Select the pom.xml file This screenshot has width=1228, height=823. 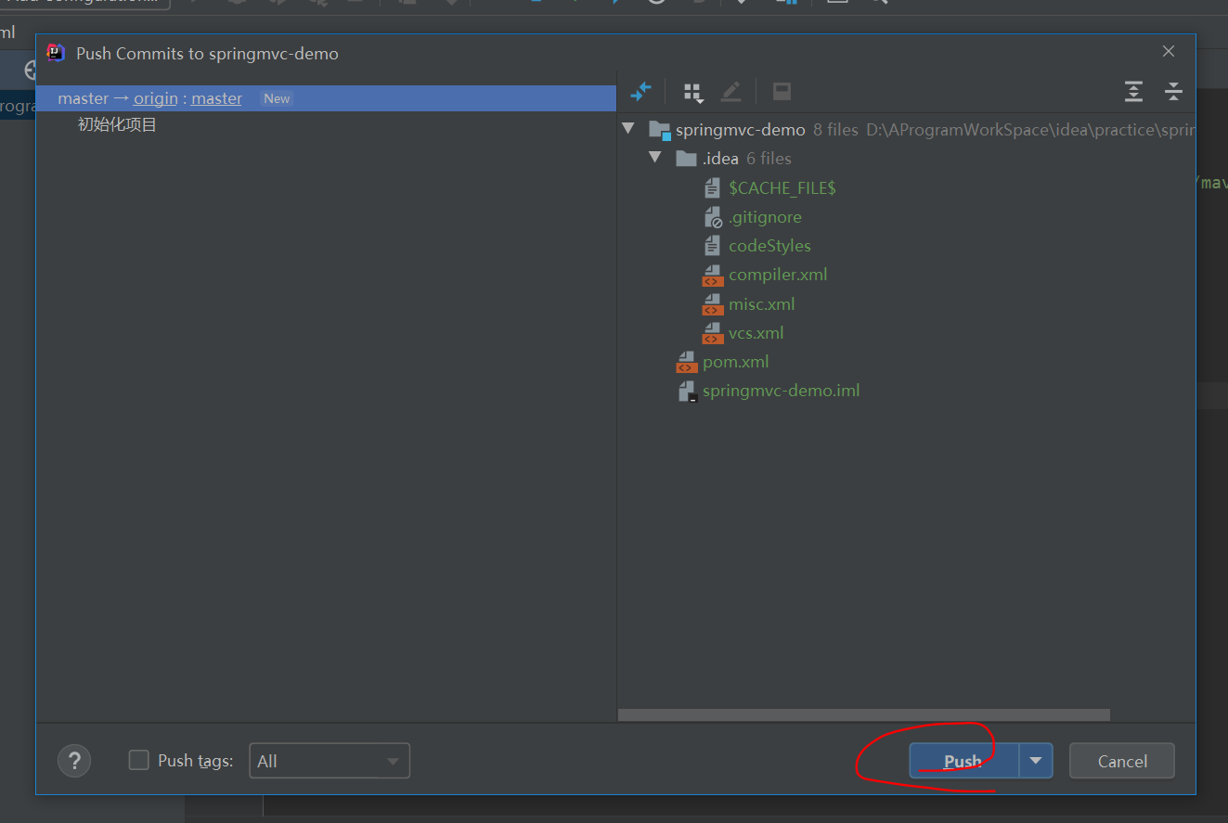tap(735, 362)
